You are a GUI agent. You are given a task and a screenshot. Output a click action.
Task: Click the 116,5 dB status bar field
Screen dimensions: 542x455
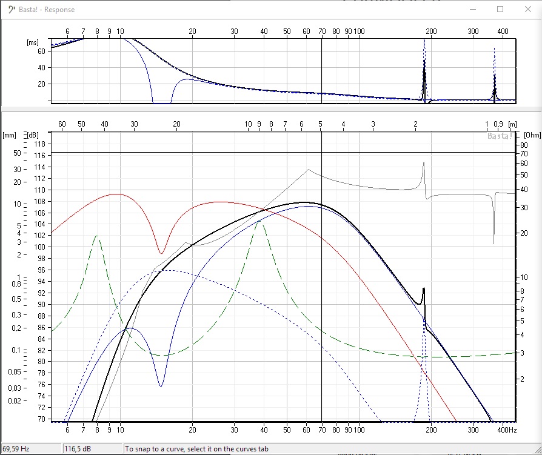[x=91, y=449]
